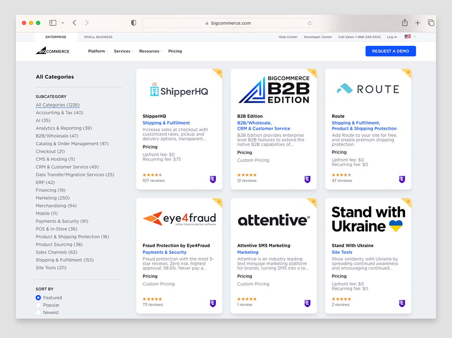The height and width of the screenshot is (338, 452).
Task: Click the Enterprise badge on Stand With Ukraine card
Action: [x=402, y=303]
